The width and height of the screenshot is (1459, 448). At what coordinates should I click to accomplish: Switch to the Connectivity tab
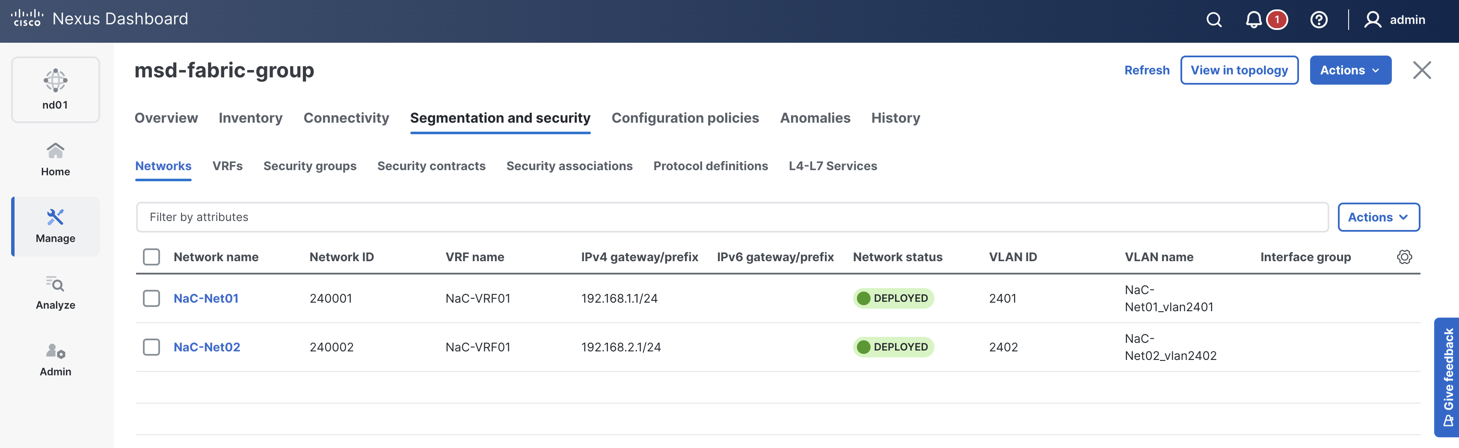pos(346,118)
